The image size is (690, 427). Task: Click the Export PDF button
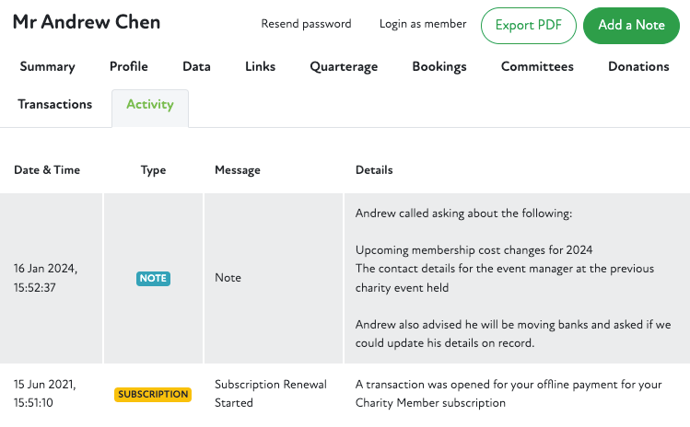click(528, 26)
